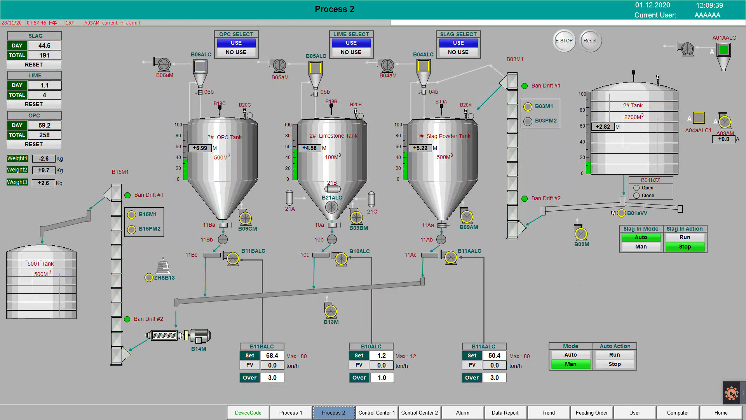746x420 pixels.
Task: Click the ZHSB13 alarm bell icon
Action: pyautogui.click(x=163, y=267)
